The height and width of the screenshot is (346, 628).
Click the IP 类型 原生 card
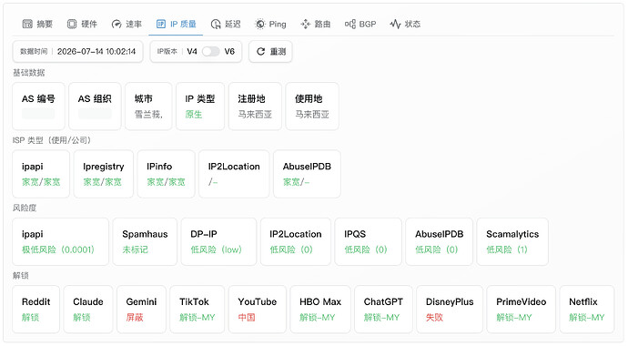(200, 107)
